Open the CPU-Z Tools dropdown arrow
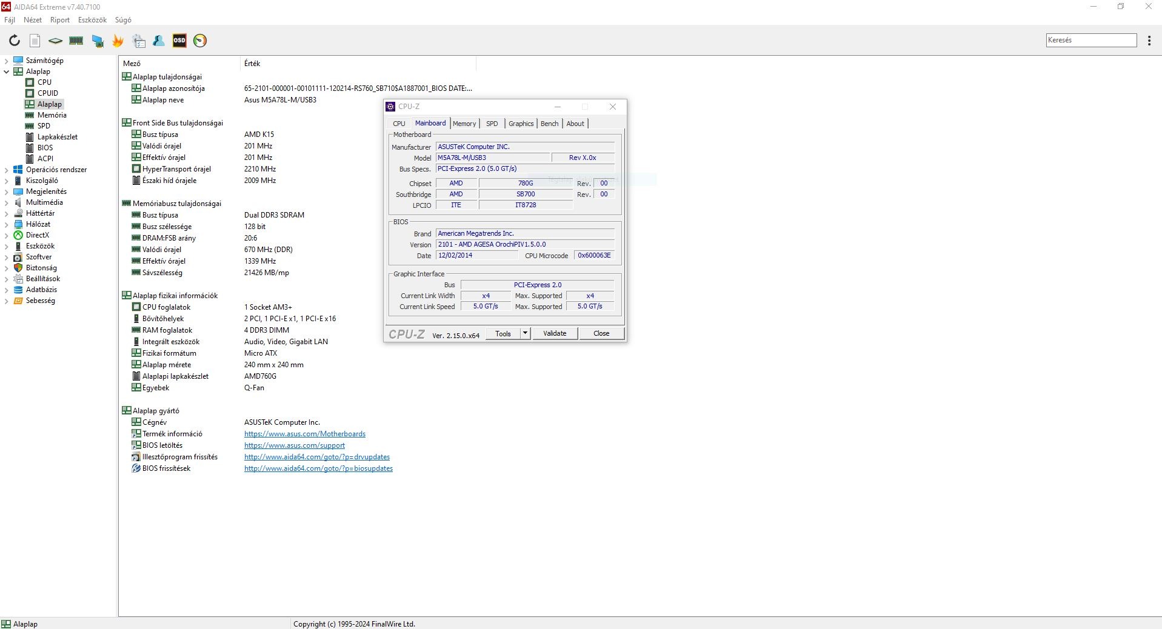Screen dimensions: 1162x629 [x=525, y=333]
